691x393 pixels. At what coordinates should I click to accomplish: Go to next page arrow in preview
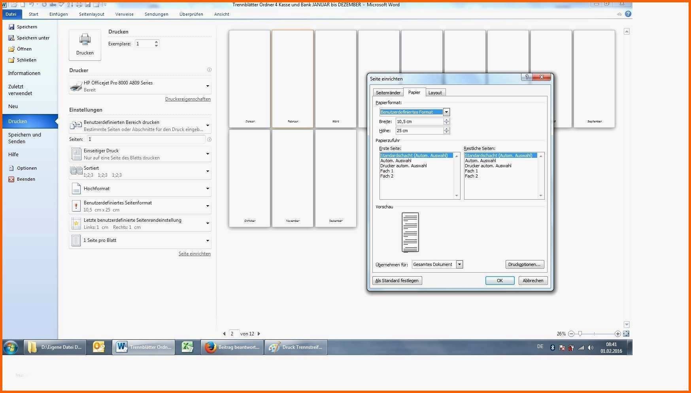[x=259, y=334]
